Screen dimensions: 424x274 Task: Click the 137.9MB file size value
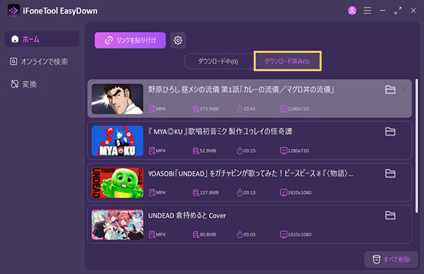209,192
